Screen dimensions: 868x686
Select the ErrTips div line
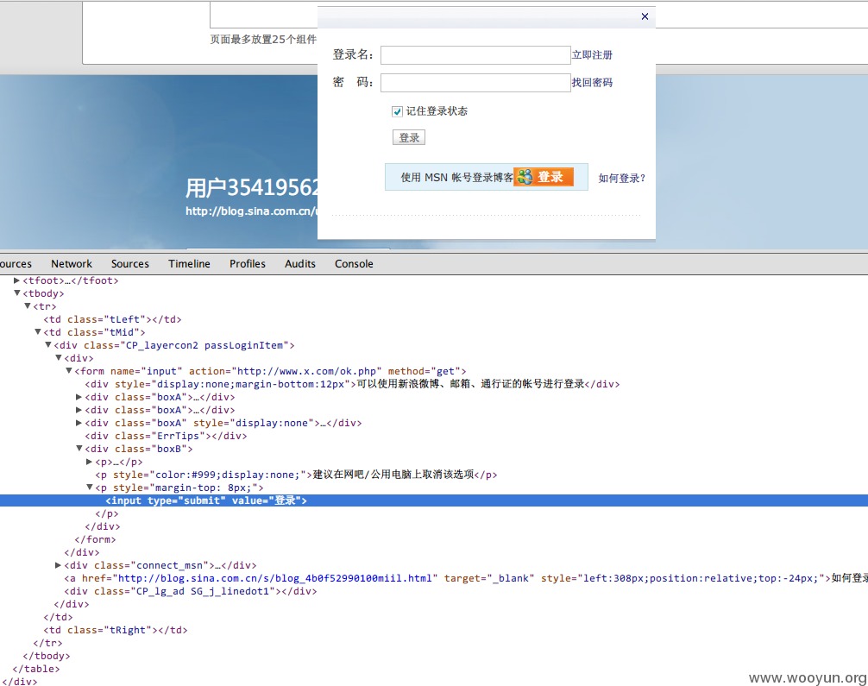[x=166, y=436]
